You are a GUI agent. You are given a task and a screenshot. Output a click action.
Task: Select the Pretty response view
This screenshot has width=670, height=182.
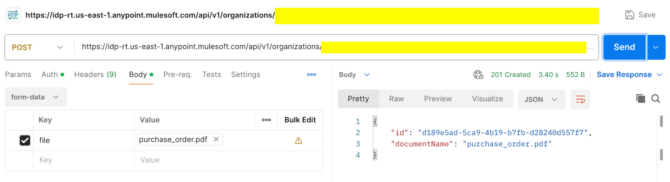358,99
